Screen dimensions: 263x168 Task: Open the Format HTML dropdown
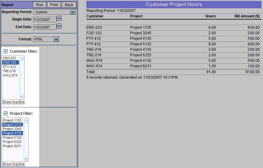(56, 39)
